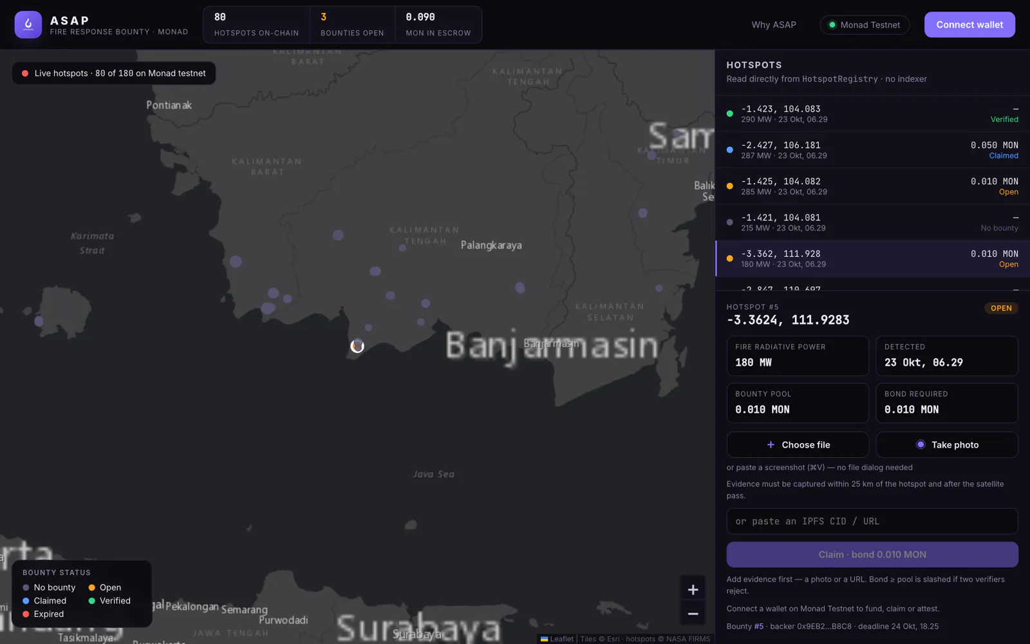Focus the IPFS CID / URL input
Viewport: 1030px width, 644px height.
872,521
